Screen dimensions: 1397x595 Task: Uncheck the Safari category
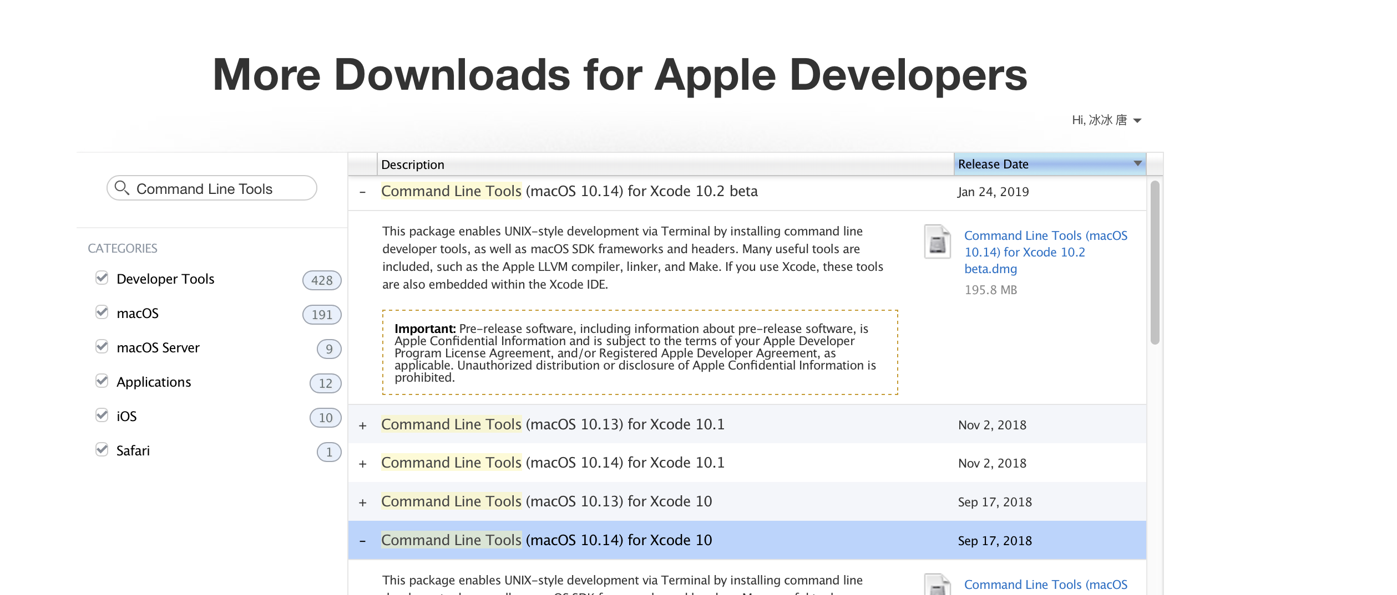coord(102,450)
